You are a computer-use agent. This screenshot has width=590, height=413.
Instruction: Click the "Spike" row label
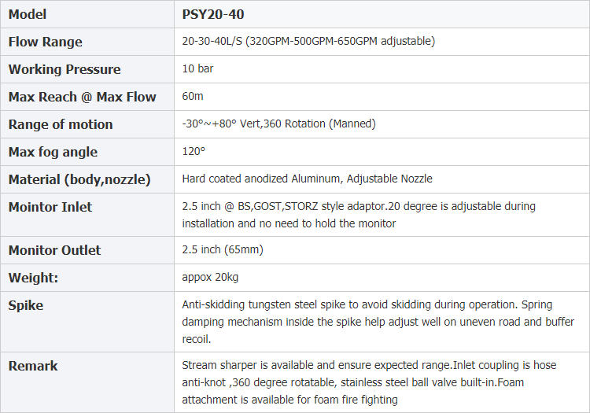[x=26, y=304]
